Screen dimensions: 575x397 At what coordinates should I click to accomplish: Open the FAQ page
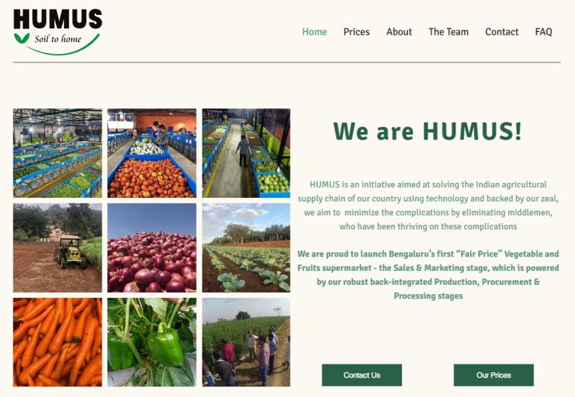(x=544, y=32)
